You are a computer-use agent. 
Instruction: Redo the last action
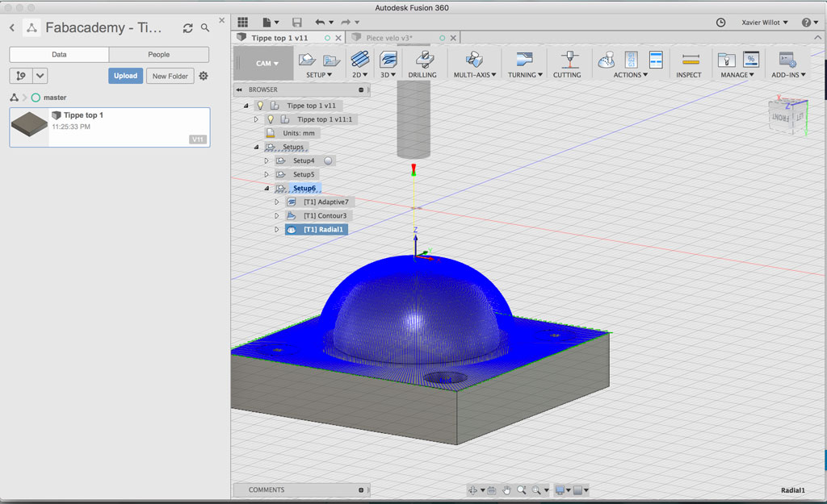[x=346, y=22]
